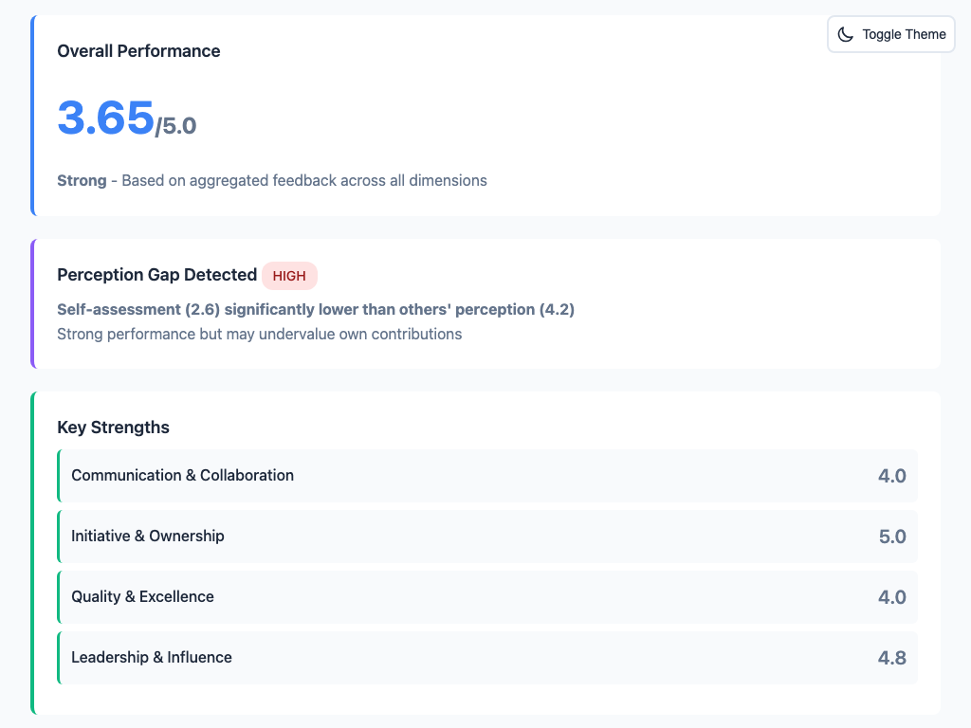Select the green marker next to Quality & Excellence
971x728 pixels.
[x=60, y=597]
